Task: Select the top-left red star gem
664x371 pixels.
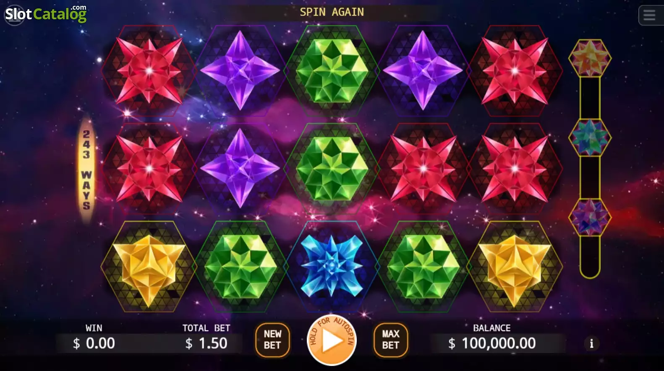Action: (149, 70)
